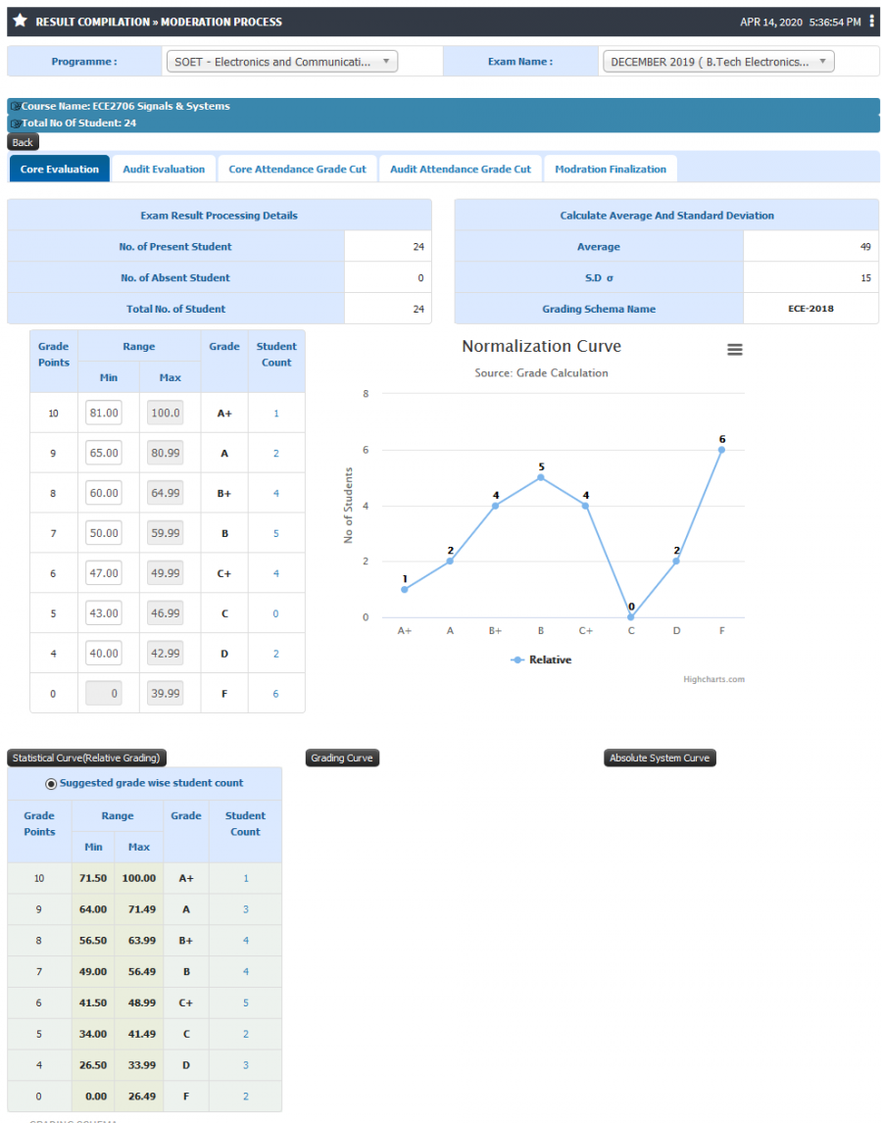Edit the A+ minimum field 81.00

[103, 413]
